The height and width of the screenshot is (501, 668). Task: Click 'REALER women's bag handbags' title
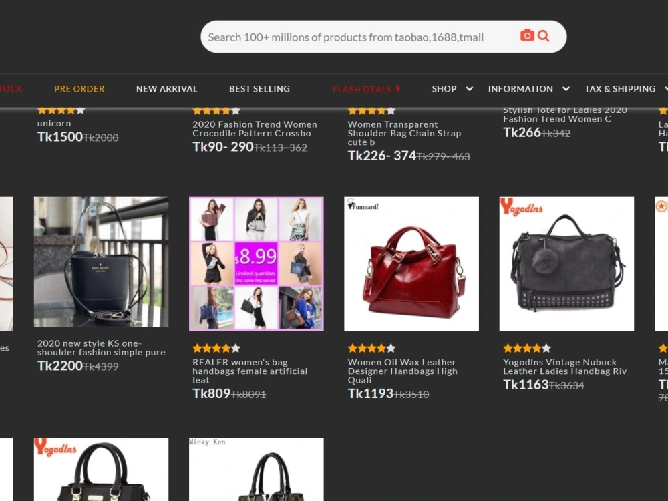click(250, 371)
